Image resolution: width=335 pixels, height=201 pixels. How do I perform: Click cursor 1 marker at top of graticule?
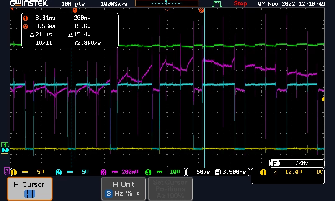pyautogui.click(x=75, y=10)
